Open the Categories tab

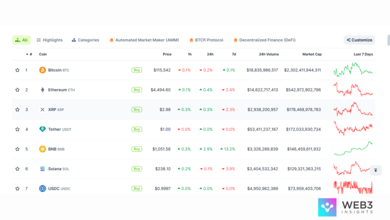85,40
